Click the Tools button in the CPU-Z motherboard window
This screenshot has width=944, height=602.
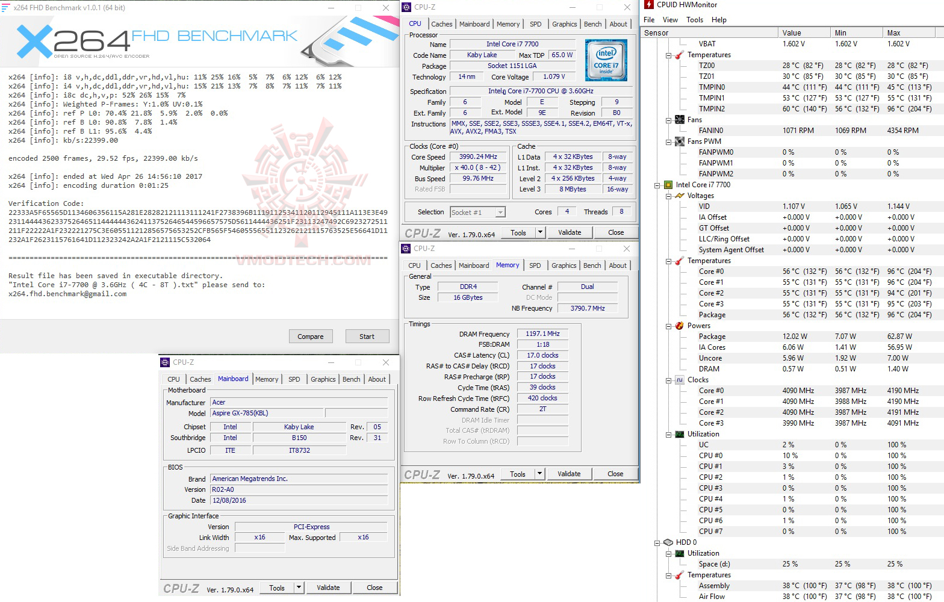[x=277, y=588]
